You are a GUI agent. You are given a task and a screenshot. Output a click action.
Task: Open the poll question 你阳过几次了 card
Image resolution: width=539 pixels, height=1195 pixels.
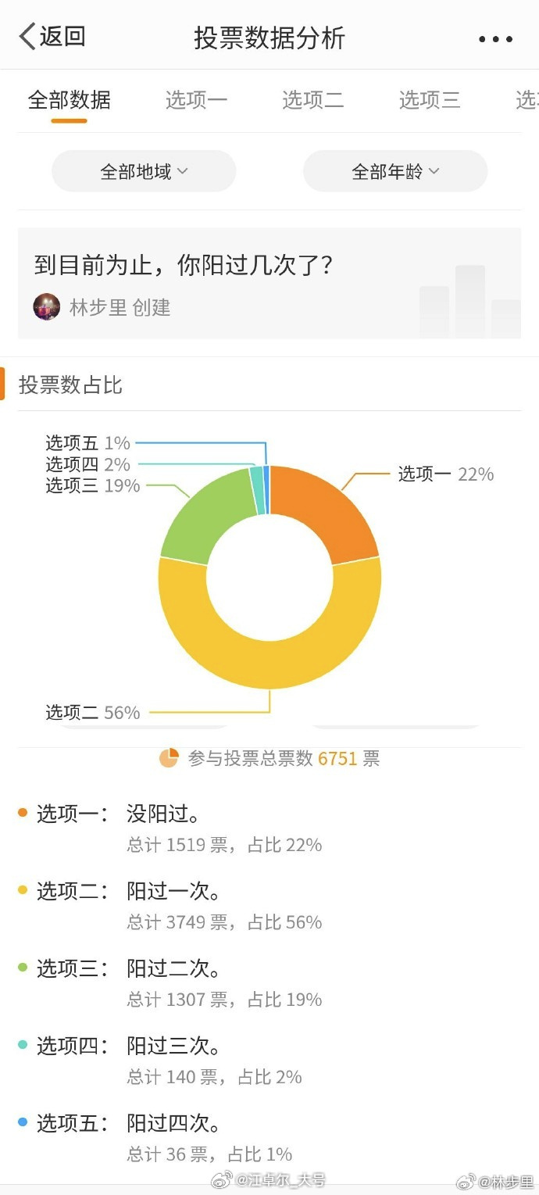coord(269,284)
